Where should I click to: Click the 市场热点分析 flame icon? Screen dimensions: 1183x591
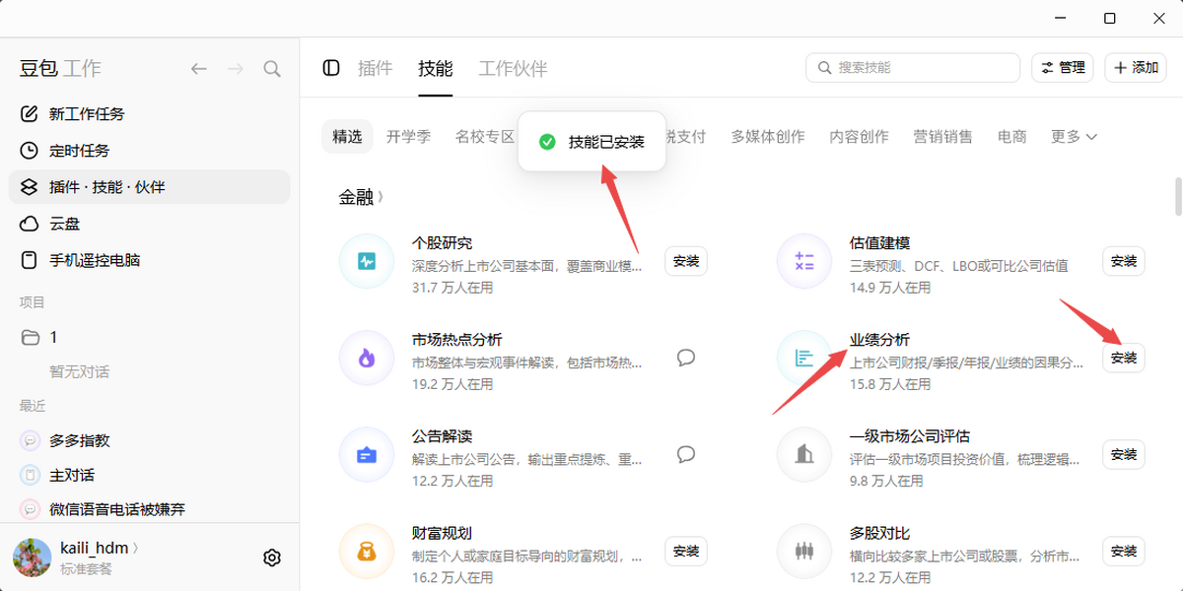pos(367,358)
